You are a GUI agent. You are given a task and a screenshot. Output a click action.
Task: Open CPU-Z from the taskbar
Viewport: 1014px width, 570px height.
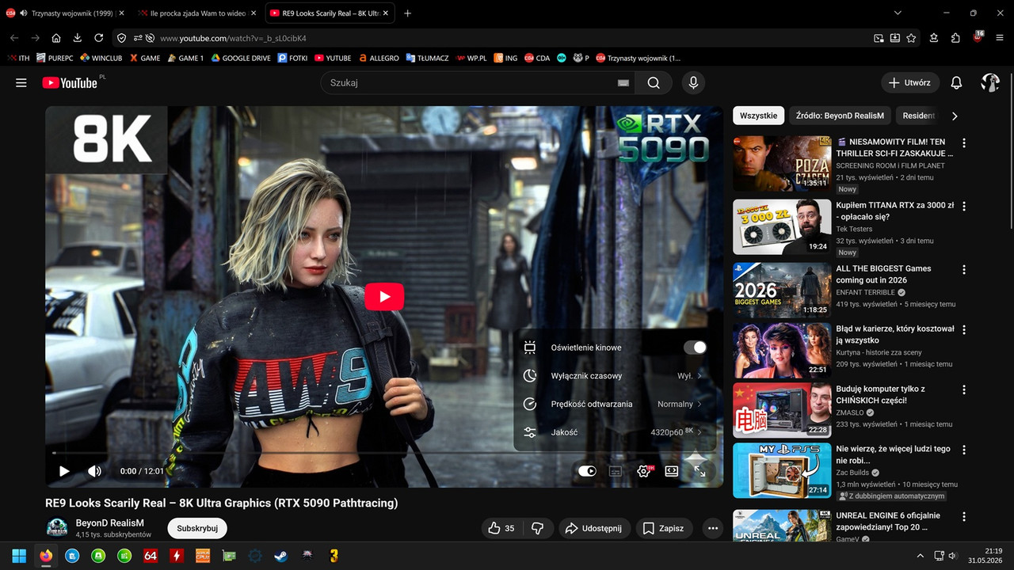(x=203, y=556)
